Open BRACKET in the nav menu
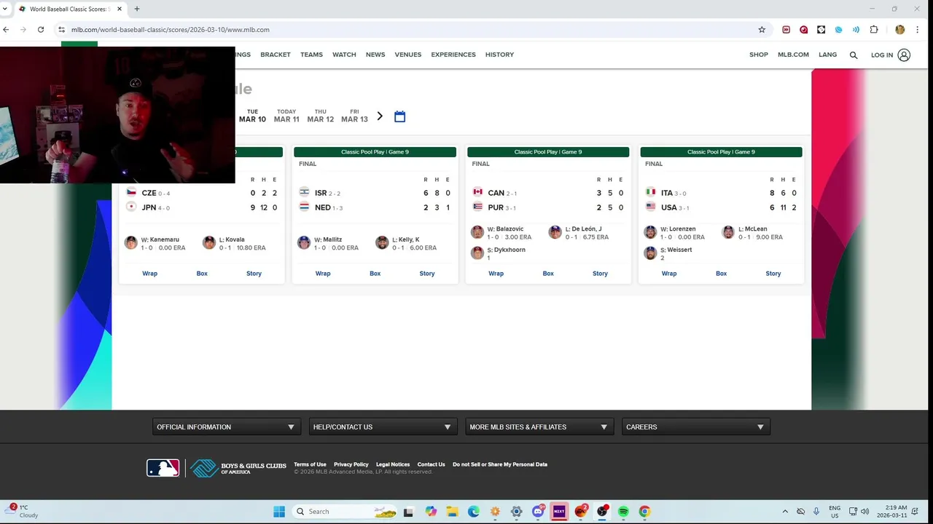 click(276, 55)
